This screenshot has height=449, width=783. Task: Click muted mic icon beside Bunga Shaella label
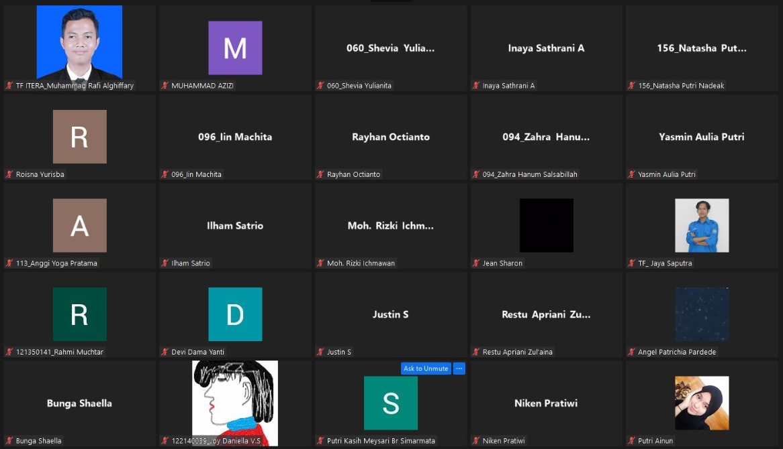click(9, 441)
